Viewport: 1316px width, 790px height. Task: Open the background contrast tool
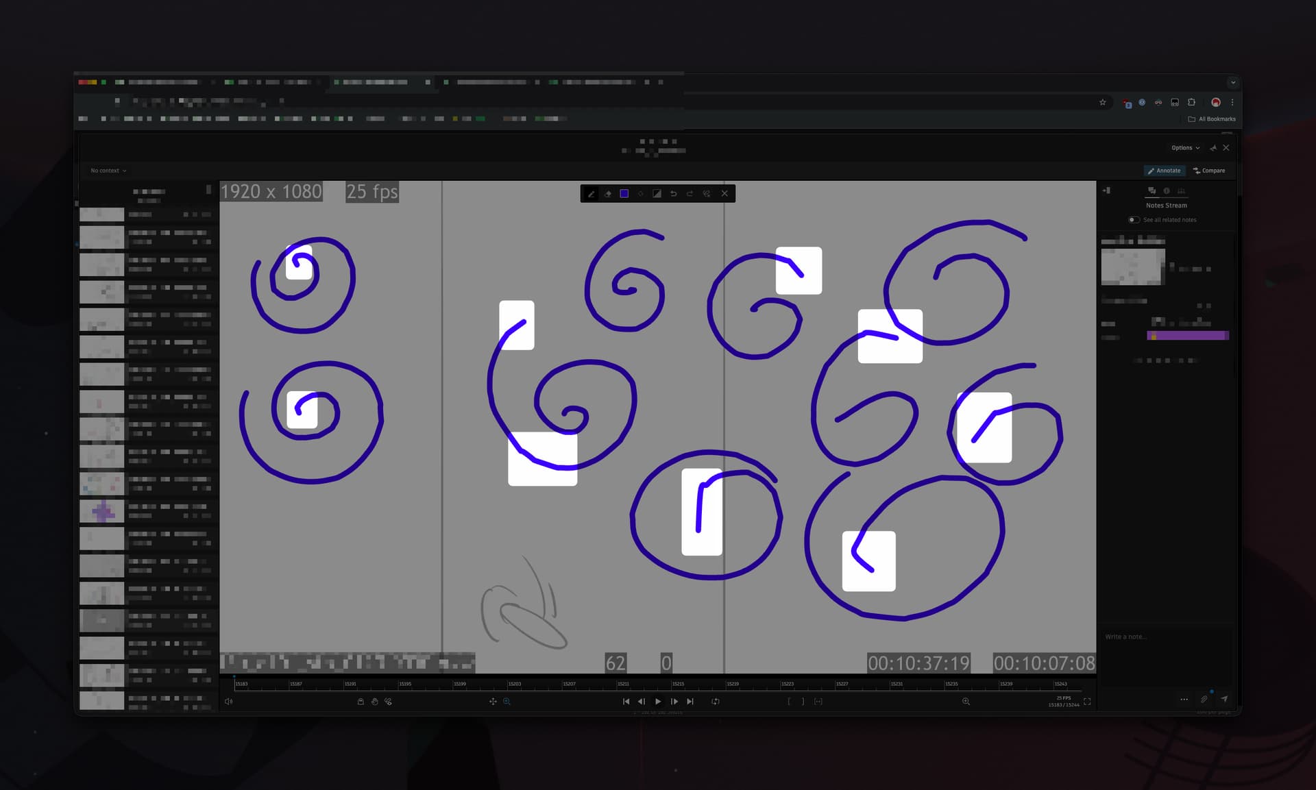(657, 194)
